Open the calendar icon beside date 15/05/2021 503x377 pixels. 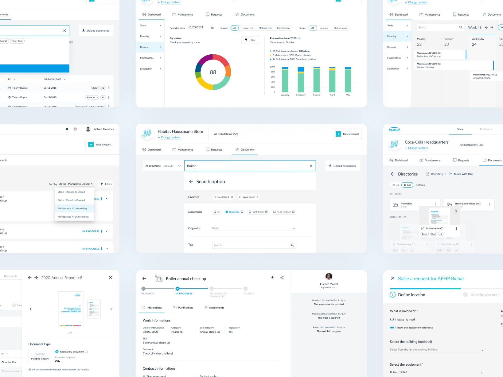point(212,28)
